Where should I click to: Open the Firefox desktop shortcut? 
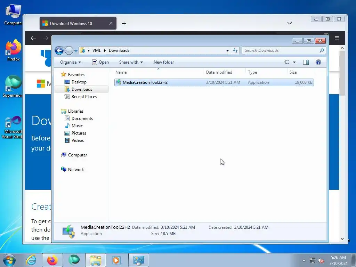point(13,50)
